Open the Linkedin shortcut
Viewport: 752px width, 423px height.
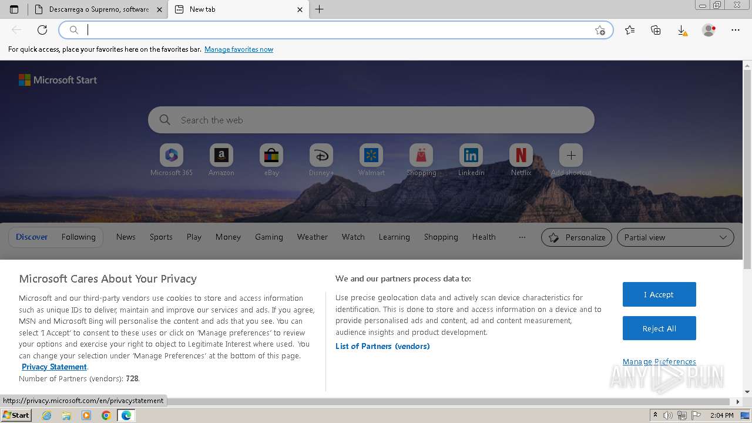(471, 160)
